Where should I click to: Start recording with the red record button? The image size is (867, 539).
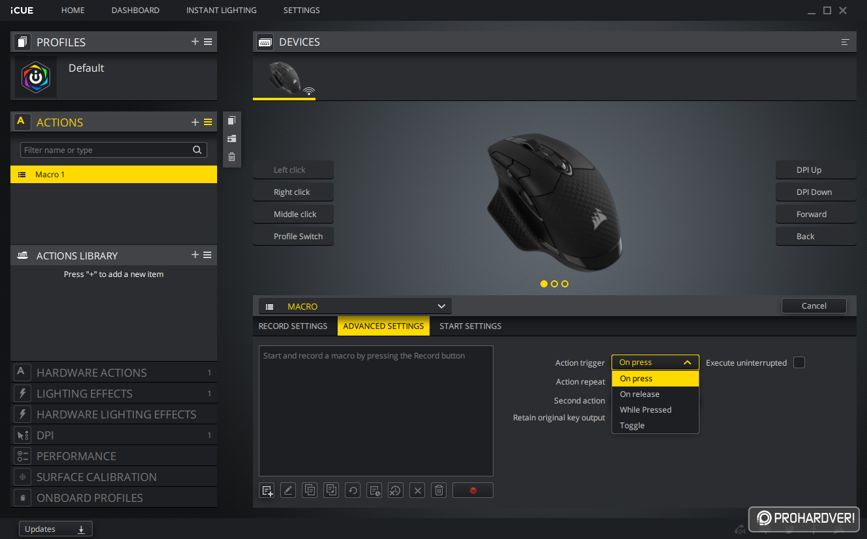pyautogui.click(x=473, y=490)
